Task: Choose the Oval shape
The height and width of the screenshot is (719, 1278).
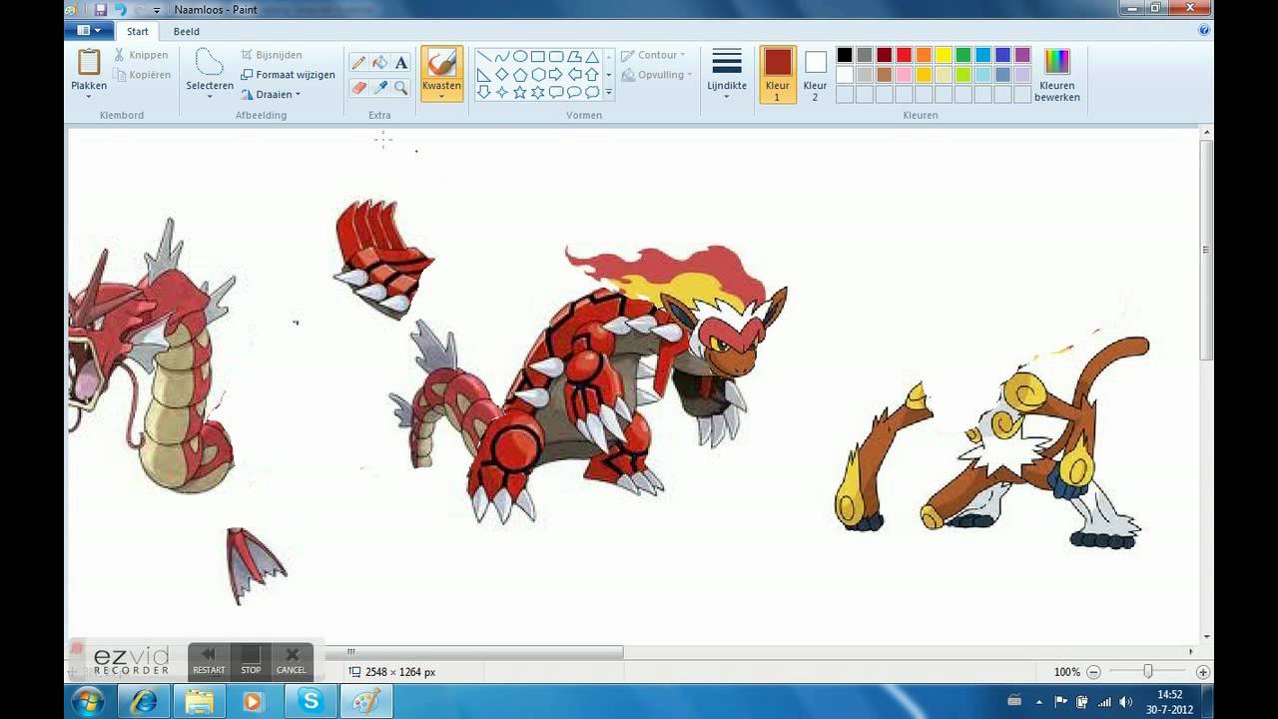Action: tap(520, 57)
